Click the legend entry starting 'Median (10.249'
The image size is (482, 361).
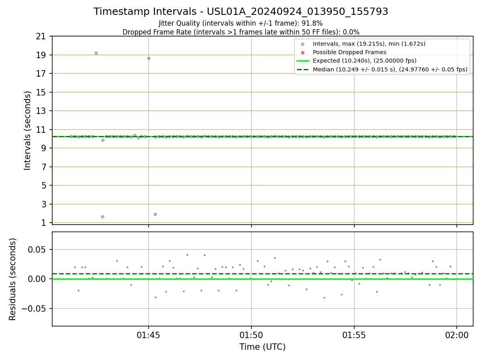(x=390, y=69)
